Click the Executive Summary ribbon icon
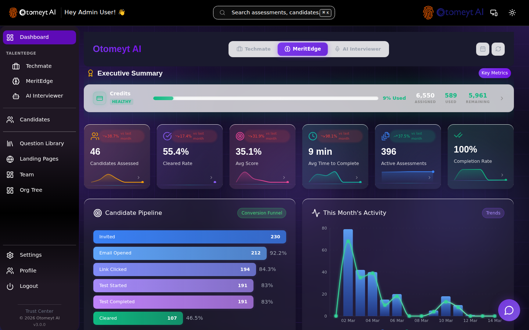The width and height of the screenshot is (529, 330). click(x=90, y=73)
